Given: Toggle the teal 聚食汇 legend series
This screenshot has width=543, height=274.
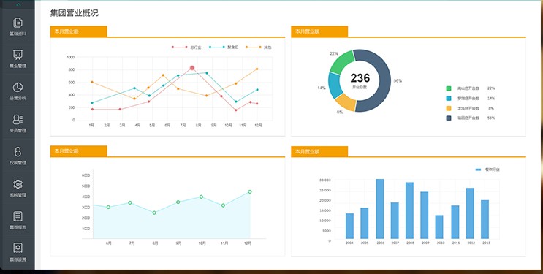Looking at the screenshot, I should 224,47.
